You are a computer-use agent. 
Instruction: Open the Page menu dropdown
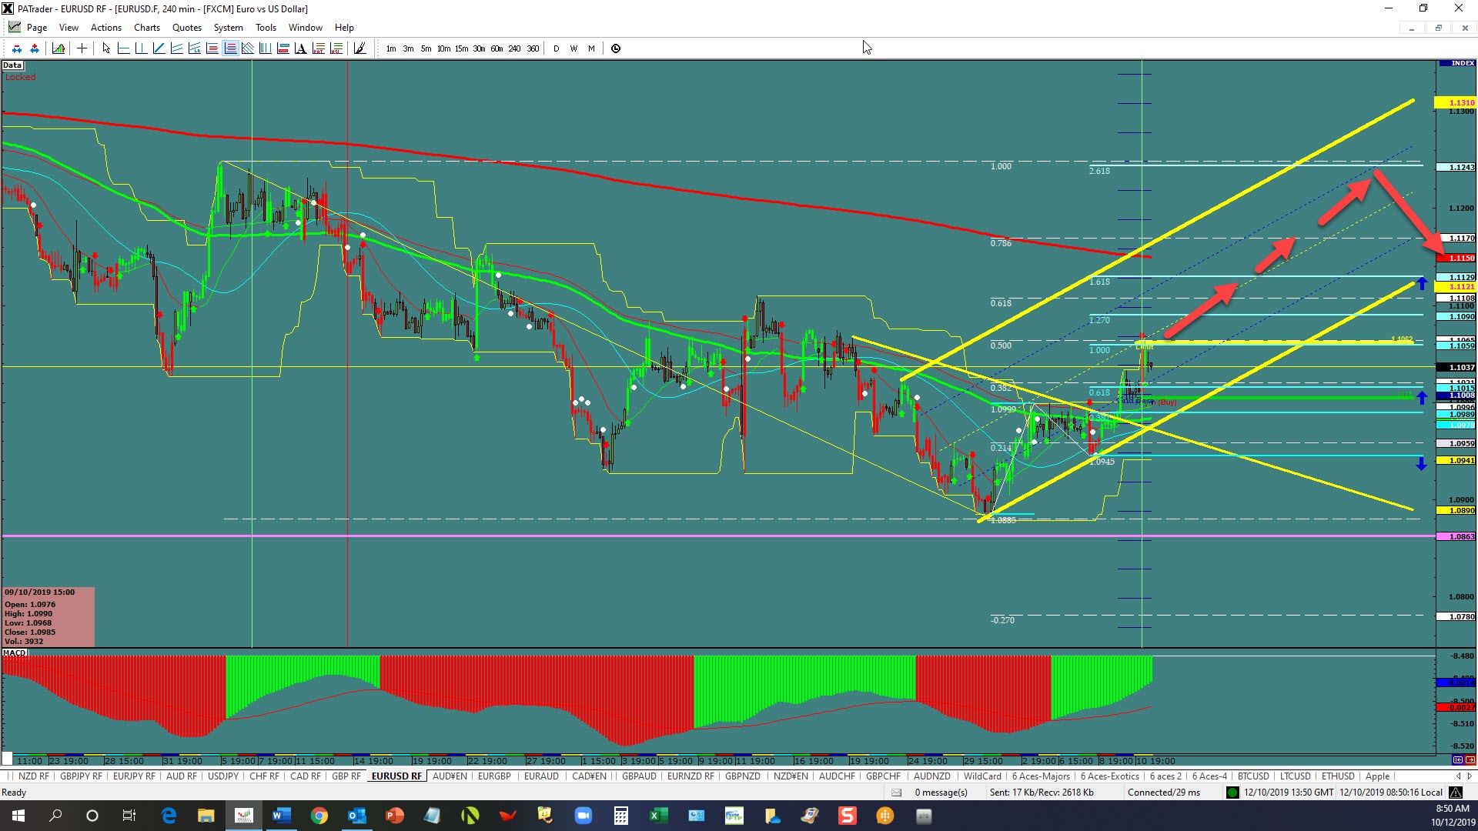click(x=36, y=28)
